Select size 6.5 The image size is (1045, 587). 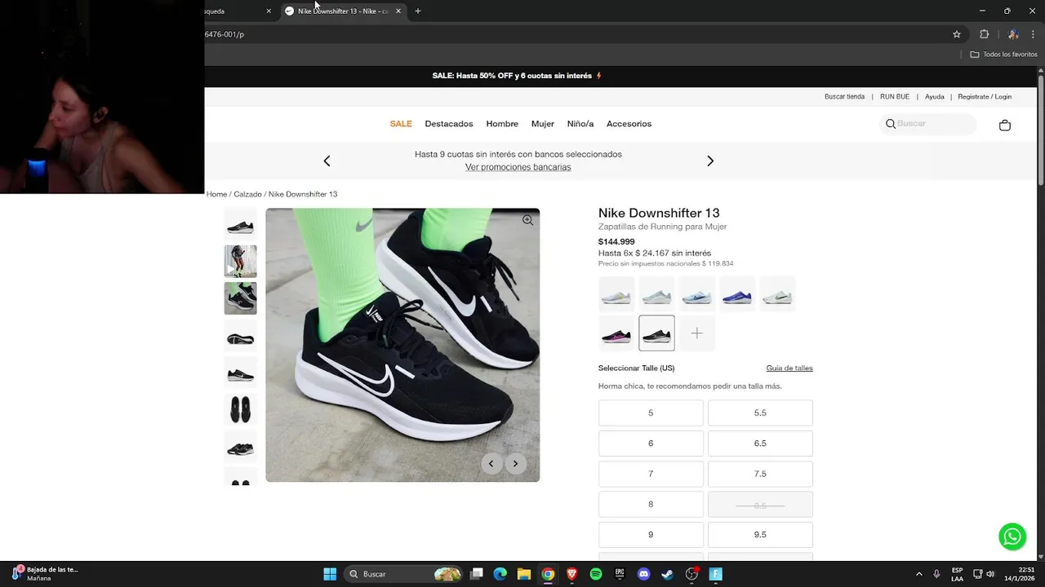(x=760, y=444)
